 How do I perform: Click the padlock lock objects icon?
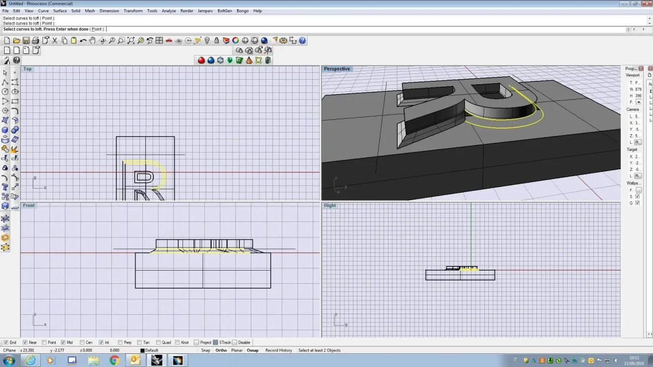(x=216, y=40)
